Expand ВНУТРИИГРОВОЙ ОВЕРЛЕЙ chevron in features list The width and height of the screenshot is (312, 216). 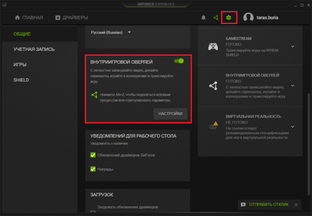292,86
